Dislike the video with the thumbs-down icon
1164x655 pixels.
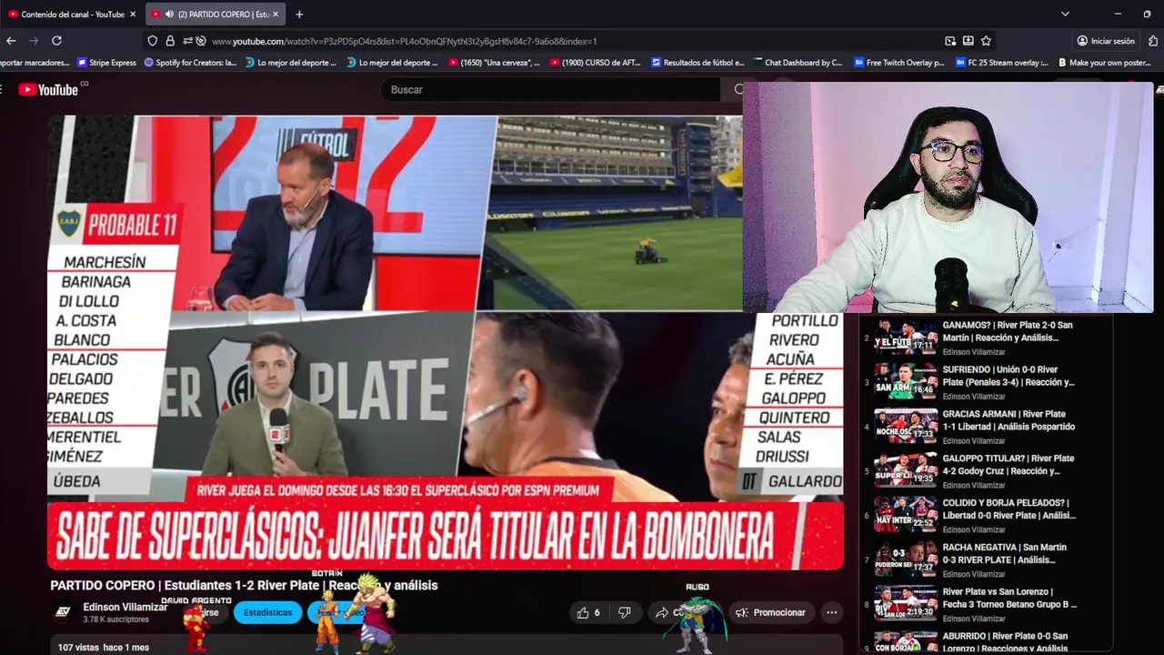pos(625,612)
